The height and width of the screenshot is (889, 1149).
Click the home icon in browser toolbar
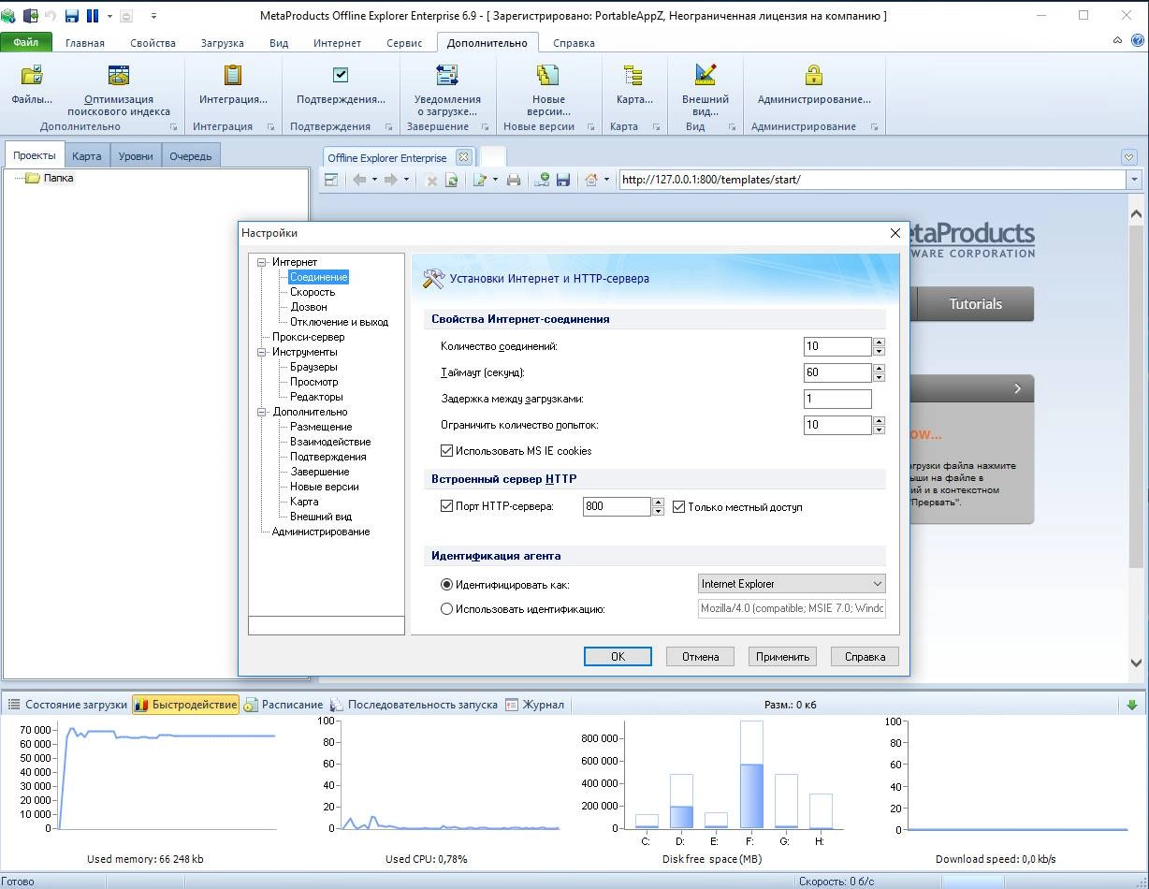(591, 180)
